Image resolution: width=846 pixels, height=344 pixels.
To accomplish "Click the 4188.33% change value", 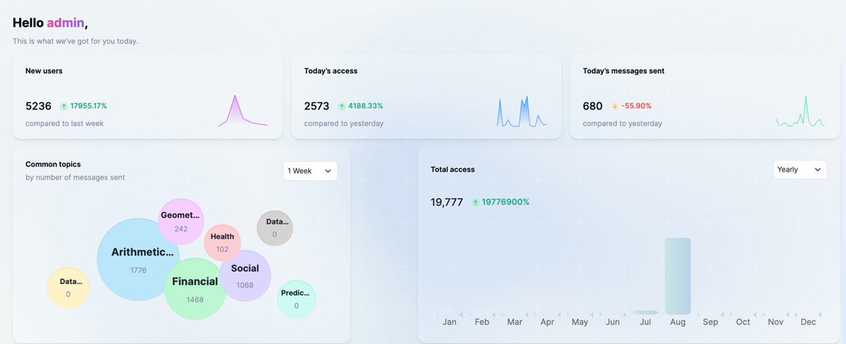I will pos(365,106).
